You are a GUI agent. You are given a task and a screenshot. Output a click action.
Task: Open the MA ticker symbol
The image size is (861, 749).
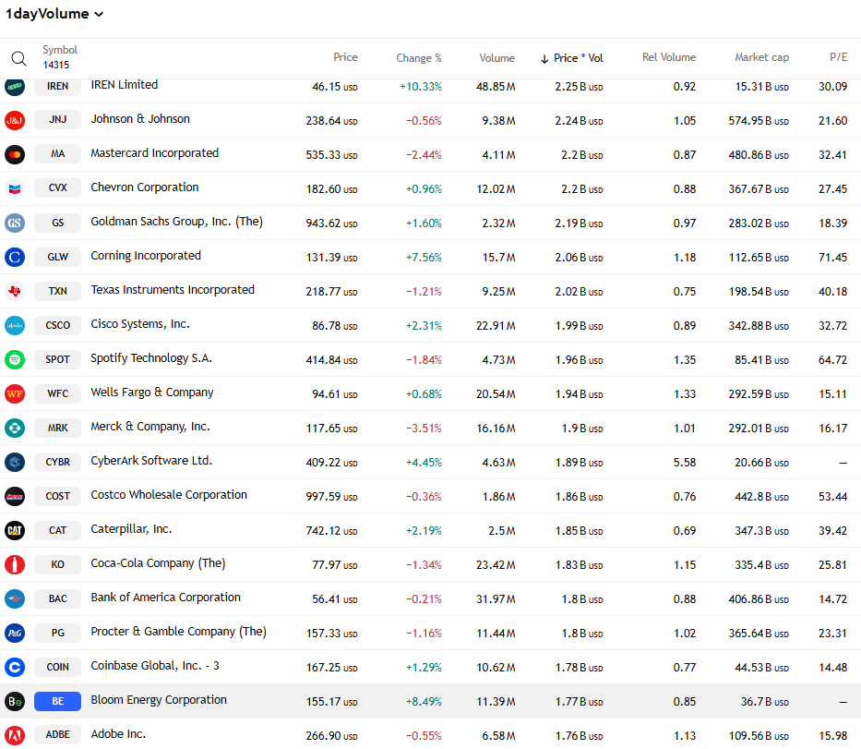tap(57, 154)
